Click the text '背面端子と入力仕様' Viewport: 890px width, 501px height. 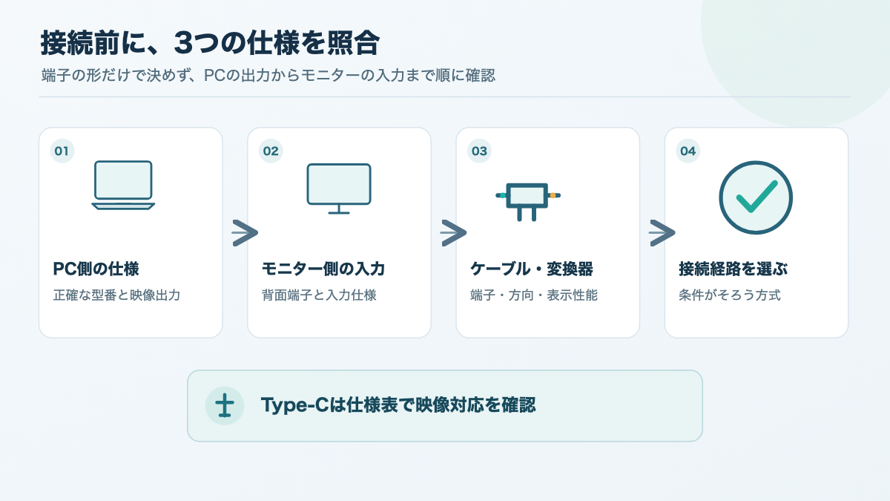pos(319,295)
